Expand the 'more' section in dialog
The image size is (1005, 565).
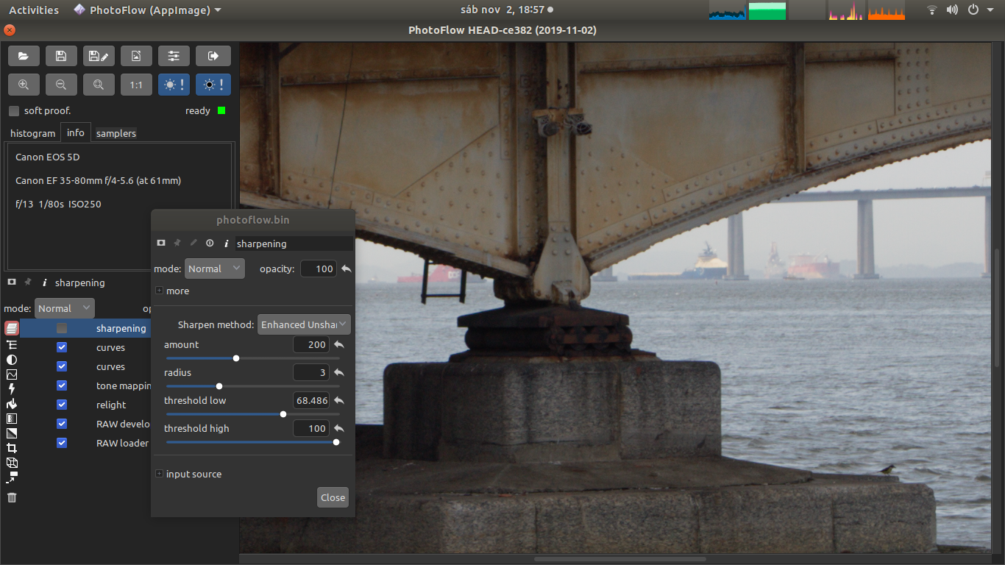coord(160,291)
